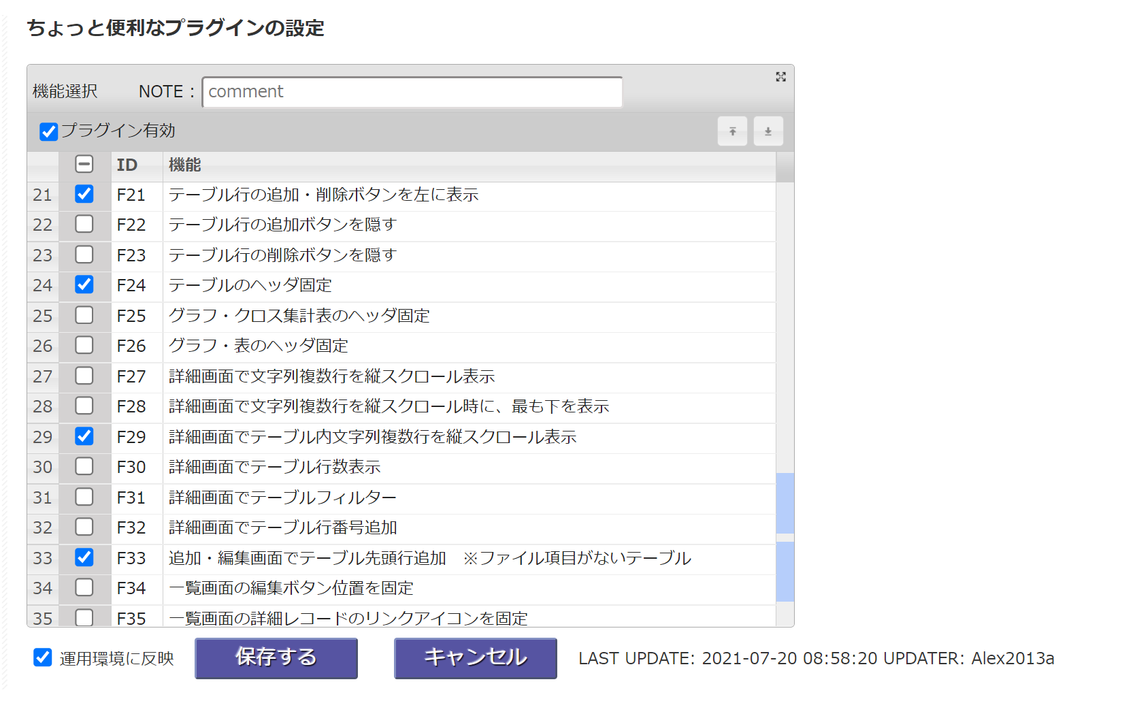
Task: Click text テーブル行の追加ボタンを隠す
Action: (x=283, y=225)
